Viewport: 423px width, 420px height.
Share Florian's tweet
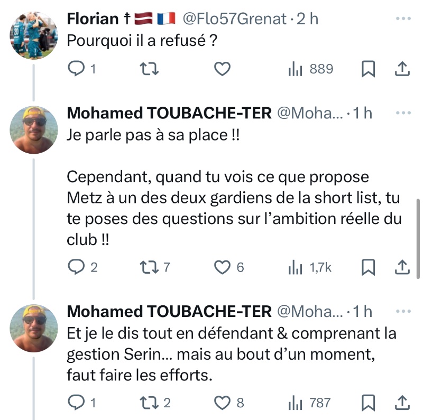click(402, 69)
